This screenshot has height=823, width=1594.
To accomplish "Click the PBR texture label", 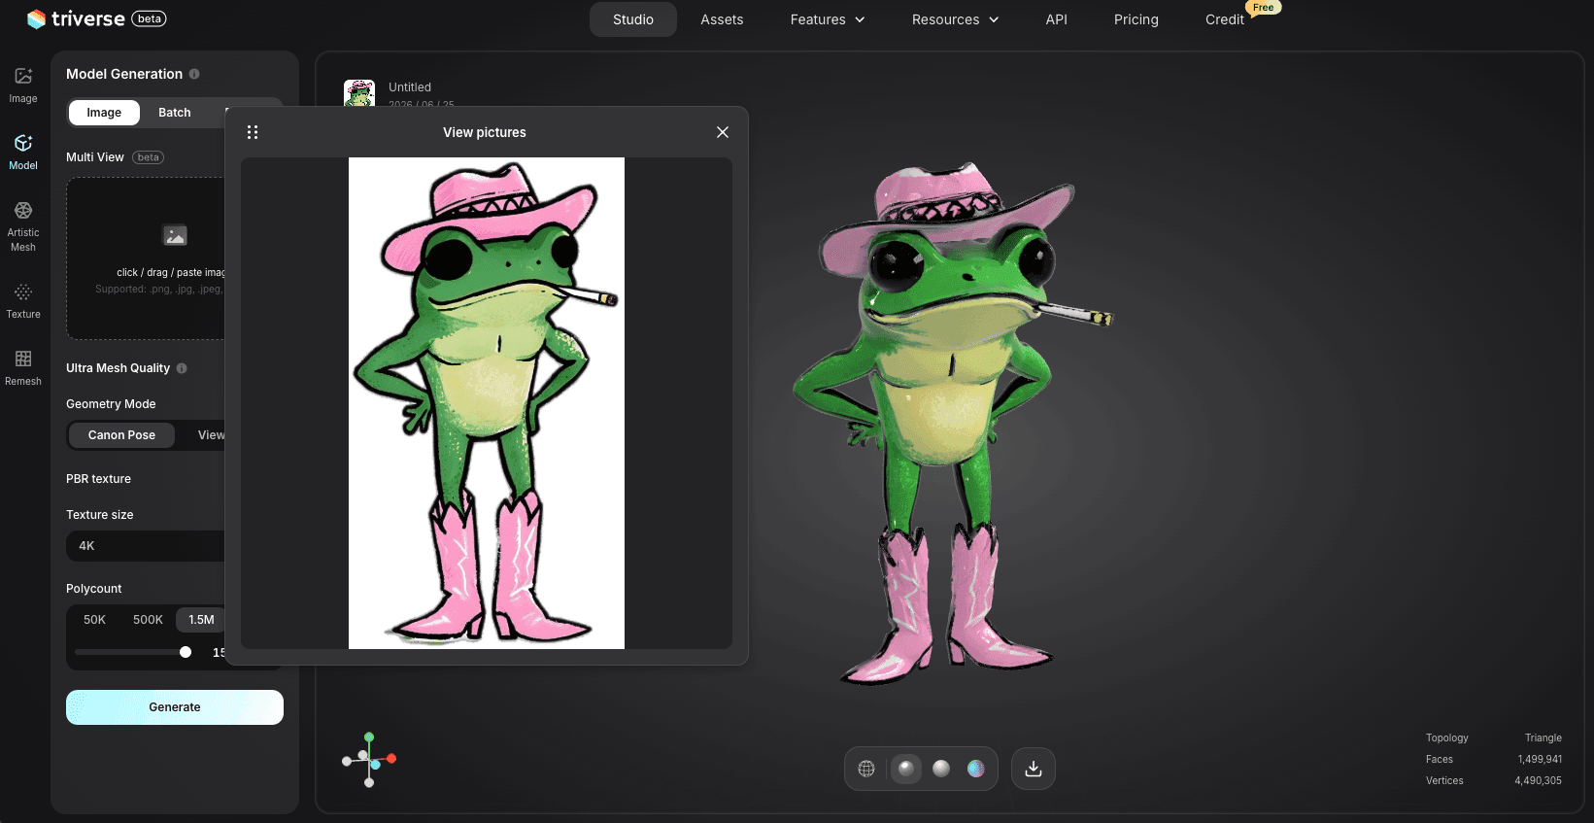I will [98, 479].
